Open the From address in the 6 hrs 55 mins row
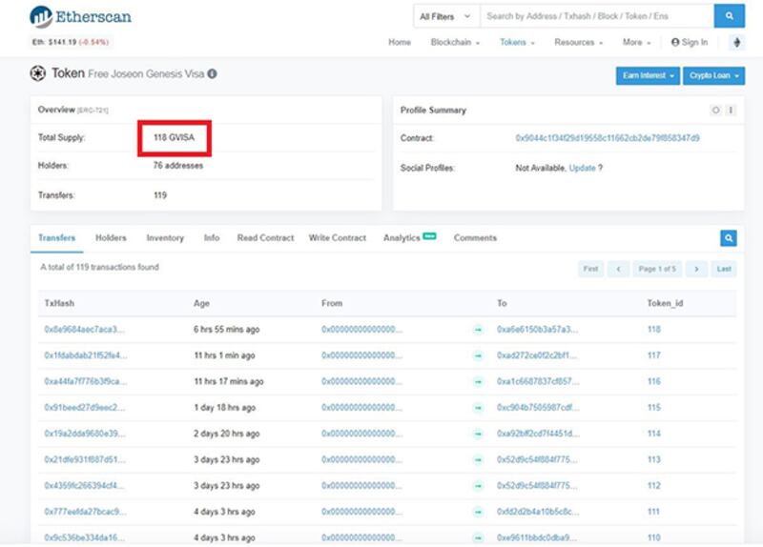The height and width of the screenshot is (547, 763). click(x=362, y=330)
